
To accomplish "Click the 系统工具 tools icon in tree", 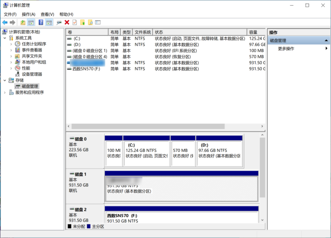I will click(11, 38).
